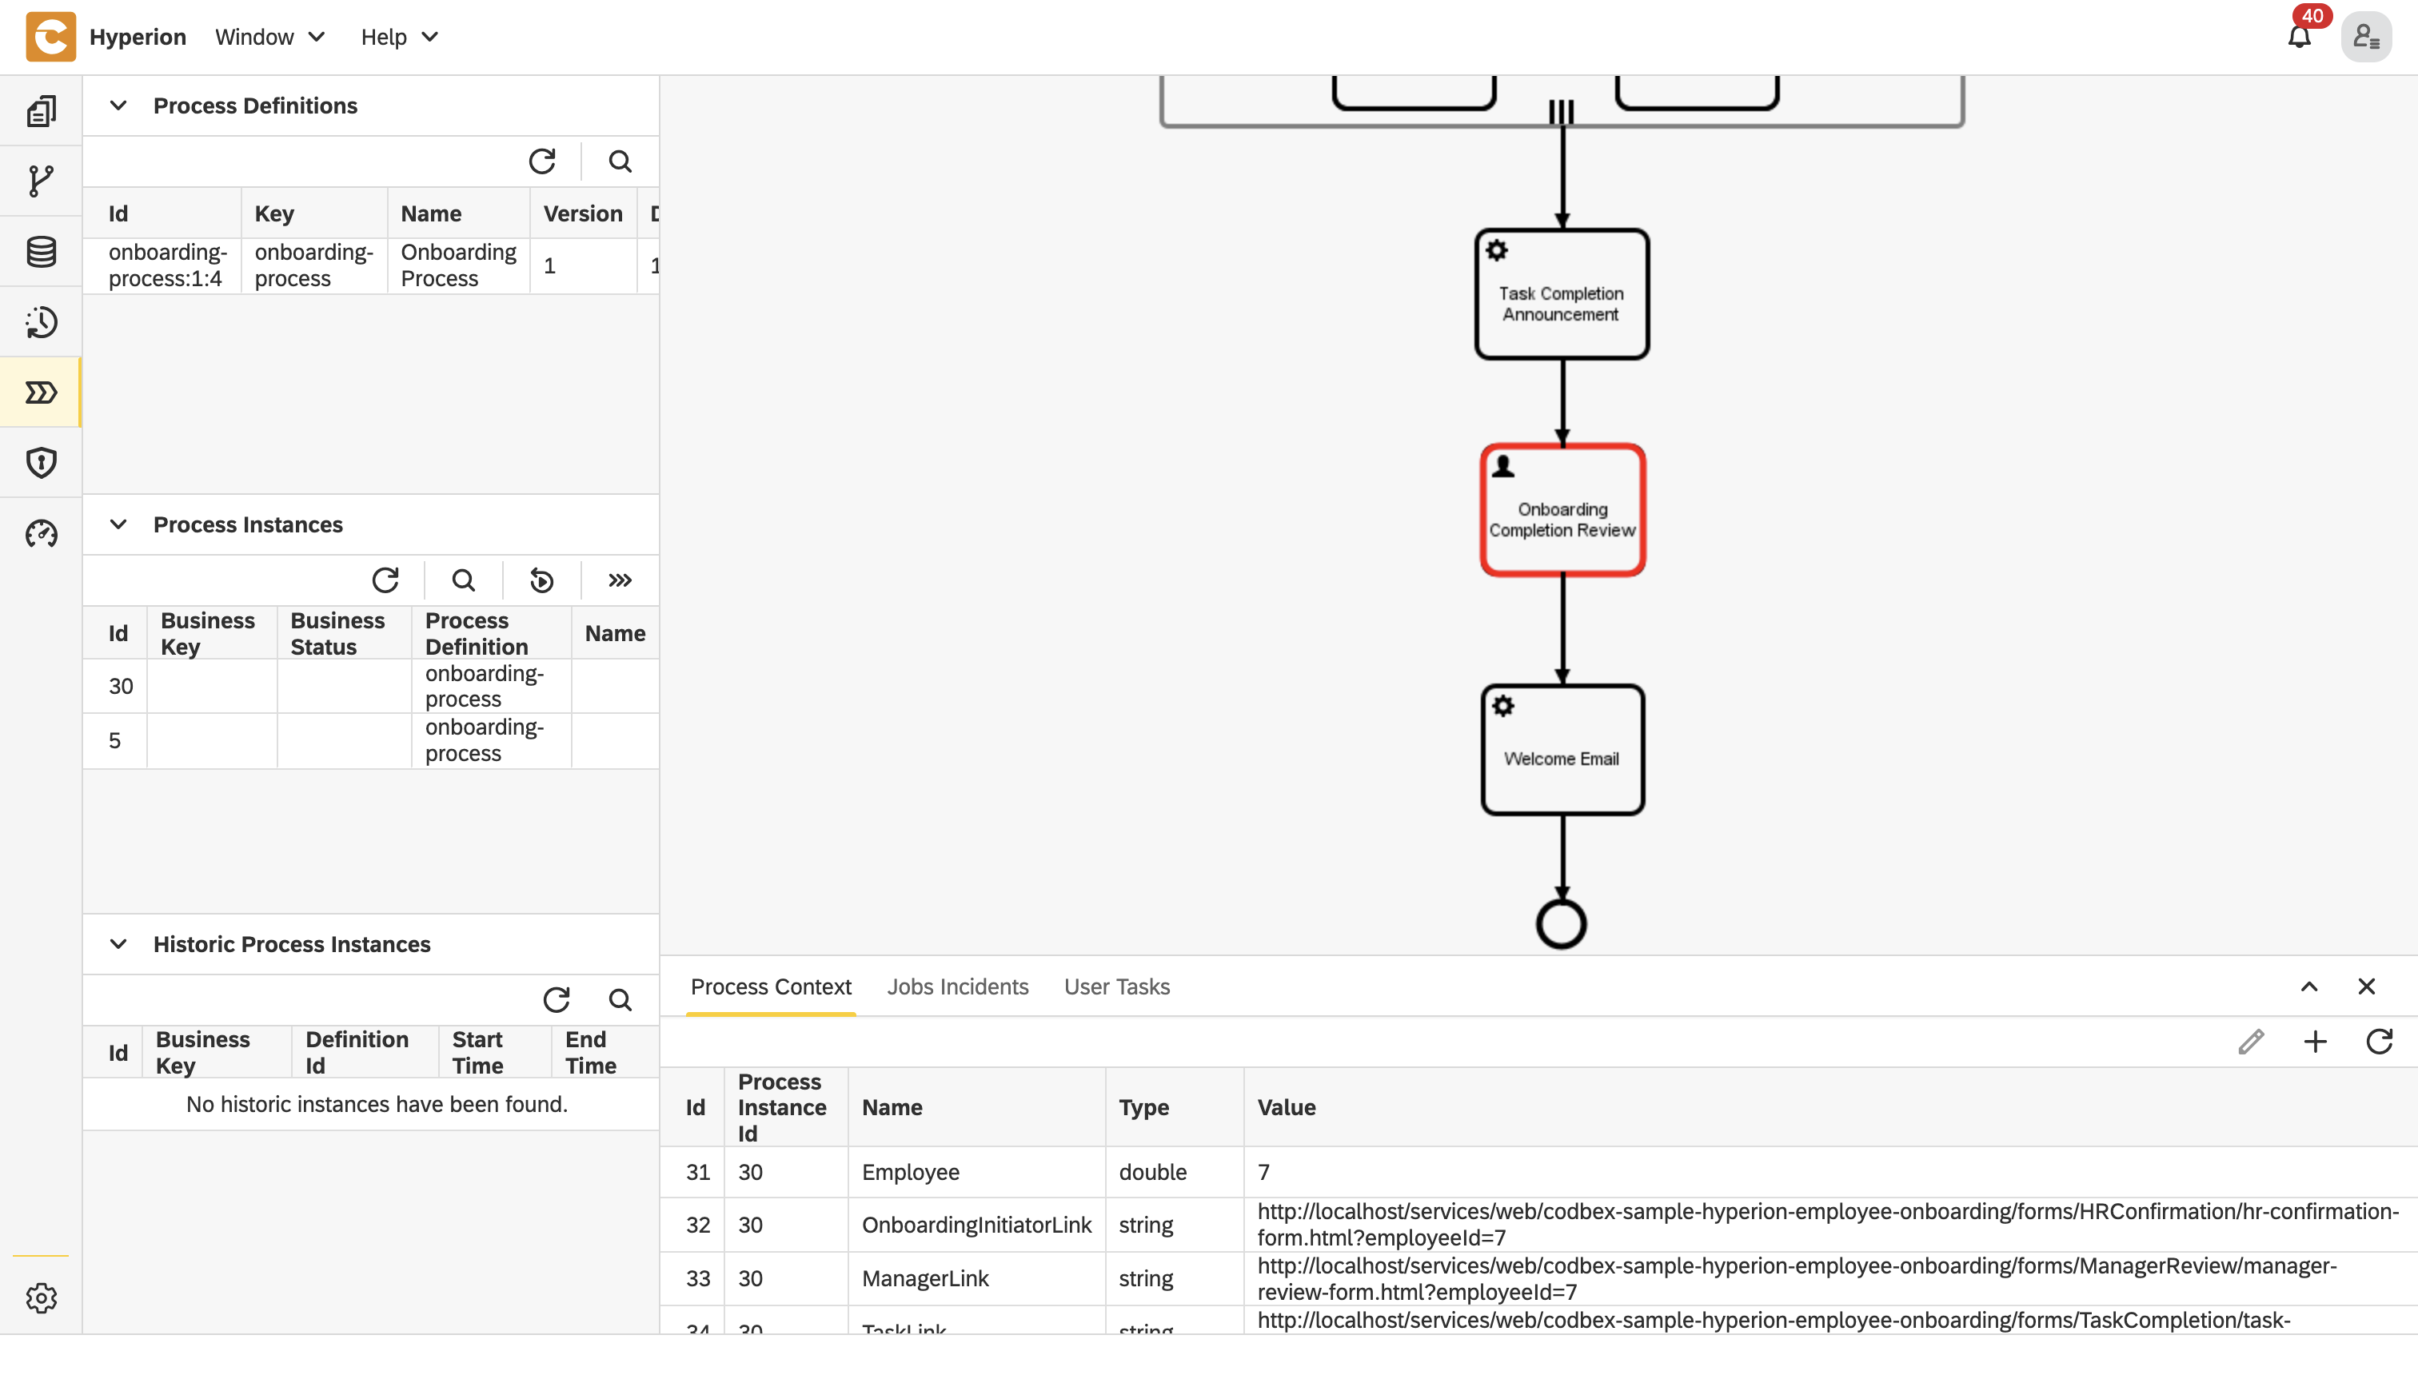Search in Process Definitions

[x=620, y=161]
